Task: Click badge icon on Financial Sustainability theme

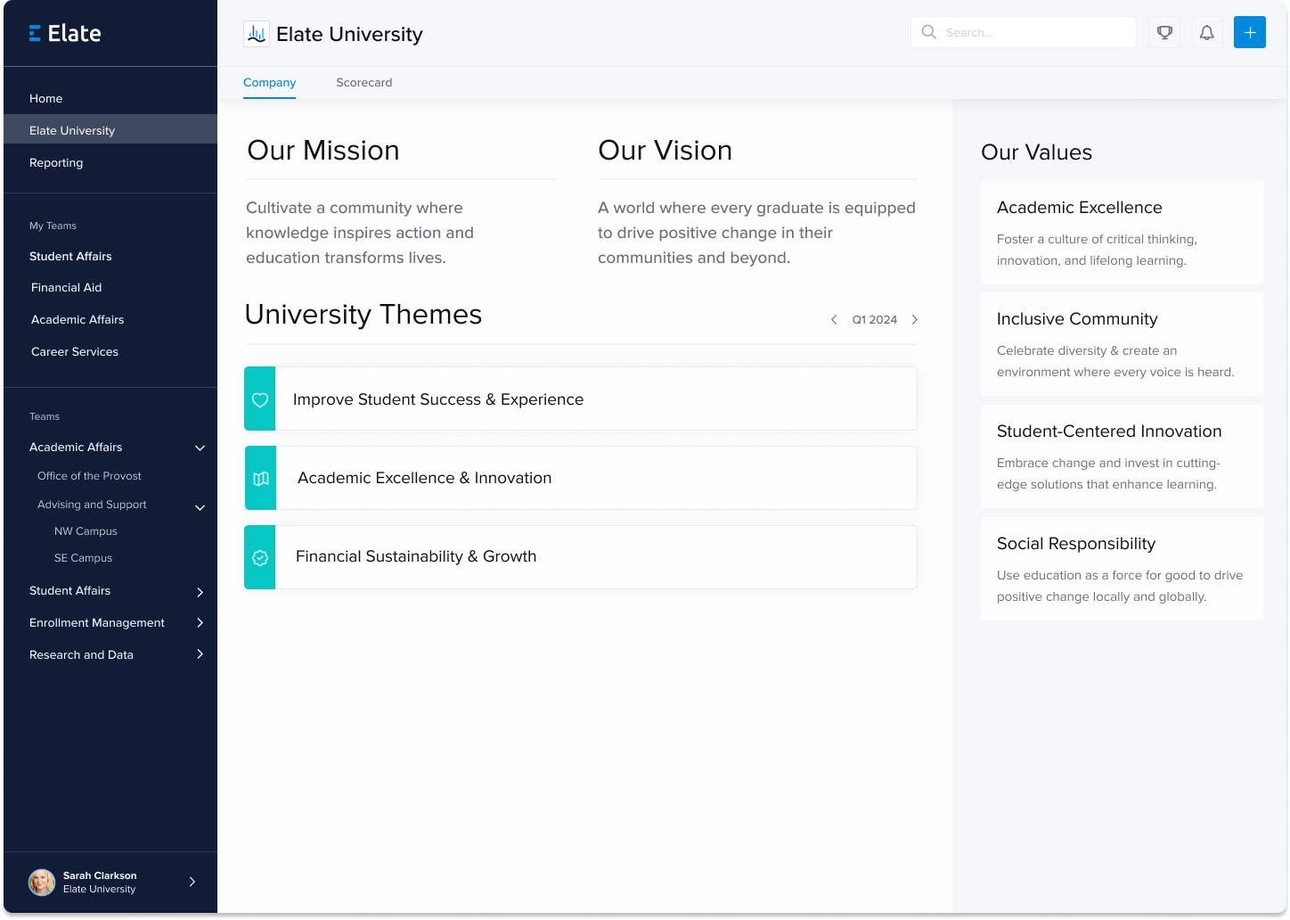Action: point(260,557)
